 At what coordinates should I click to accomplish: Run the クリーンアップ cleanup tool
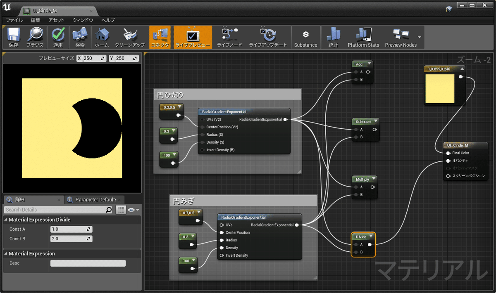click(x=130, y=38)
